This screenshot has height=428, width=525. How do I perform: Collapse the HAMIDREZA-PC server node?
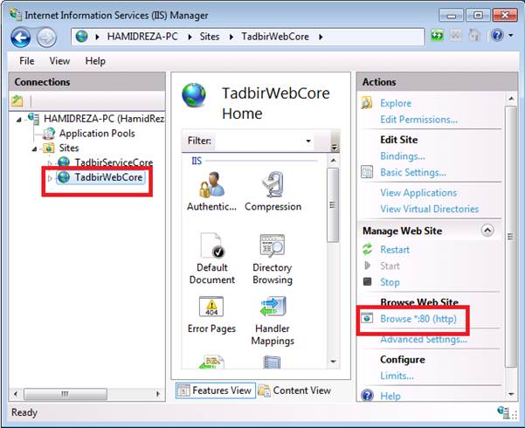[19, 119]
